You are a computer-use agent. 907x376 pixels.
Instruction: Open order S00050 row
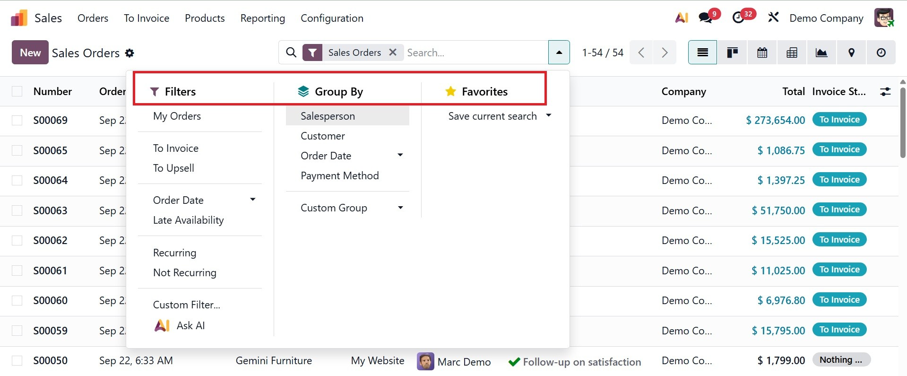tap(449, 361)
